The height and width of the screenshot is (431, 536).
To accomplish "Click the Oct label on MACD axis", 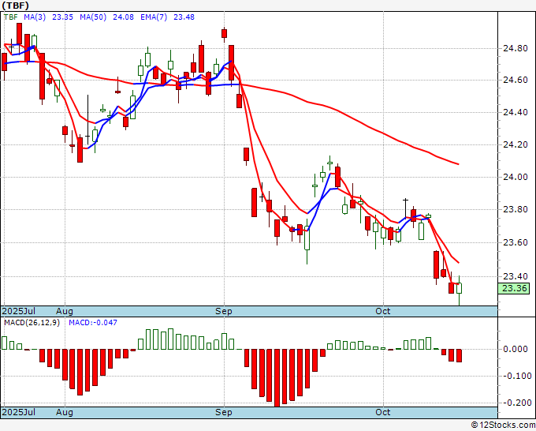I will [383, 412].
